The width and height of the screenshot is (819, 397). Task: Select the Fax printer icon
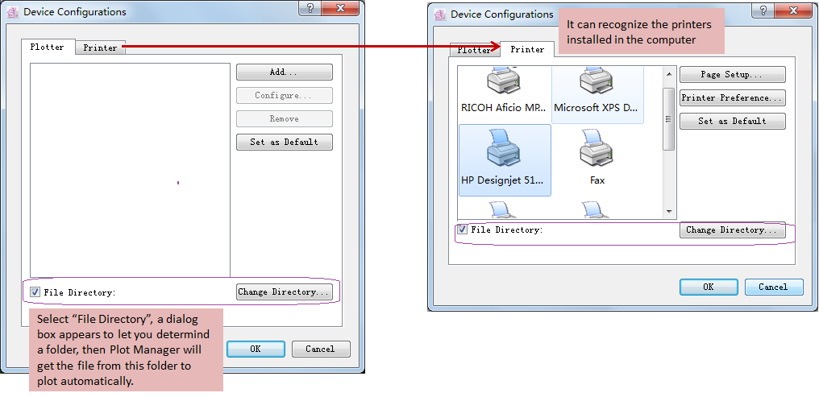click(597, 151)
